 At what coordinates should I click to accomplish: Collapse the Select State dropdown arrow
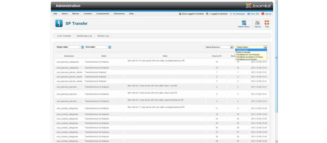(x=265, y=47)
